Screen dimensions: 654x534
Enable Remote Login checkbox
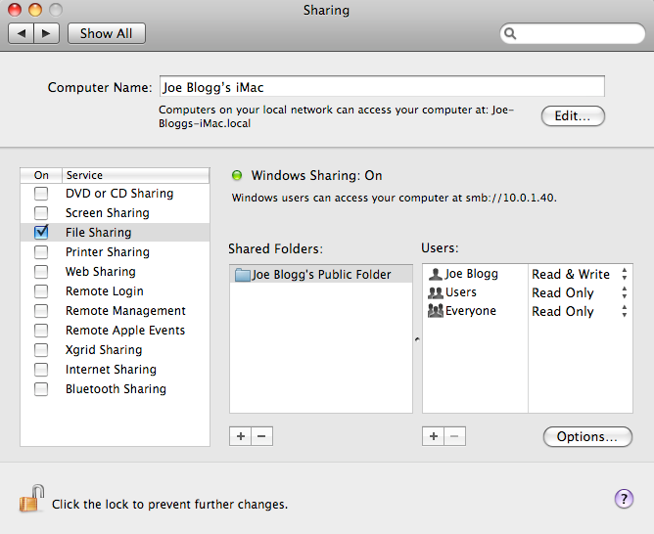pyautogui.click(x=41, y=291)
